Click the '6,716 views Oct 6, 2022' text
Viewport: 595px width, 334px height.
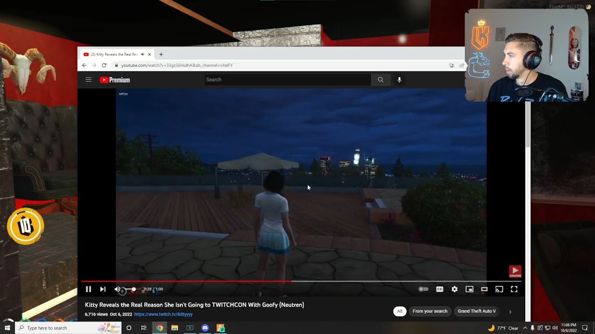(108, 314)
